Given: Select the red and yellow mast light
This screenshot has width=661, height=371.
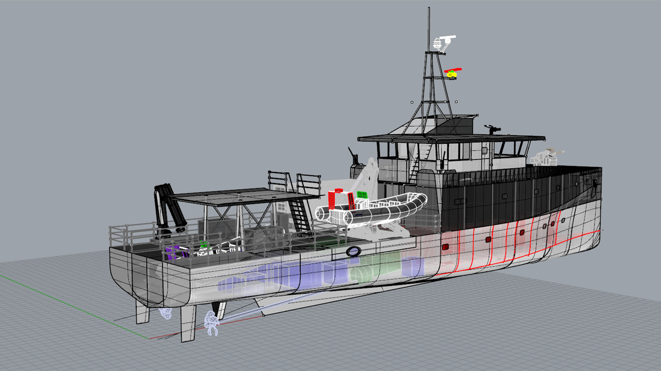Looking at the screenshot, I should click(x=452, y=73).
